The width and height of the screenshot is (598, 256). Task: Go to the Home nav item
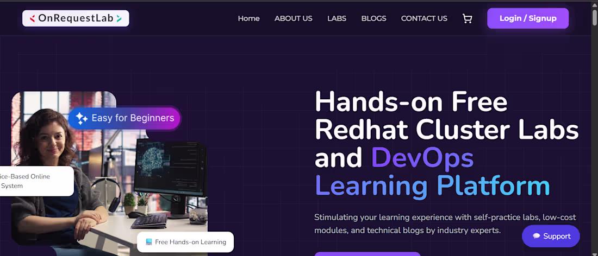(248, 18)
